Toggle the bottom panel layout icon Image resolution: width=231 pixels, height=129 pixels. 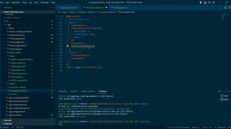[x=205, y=3]
